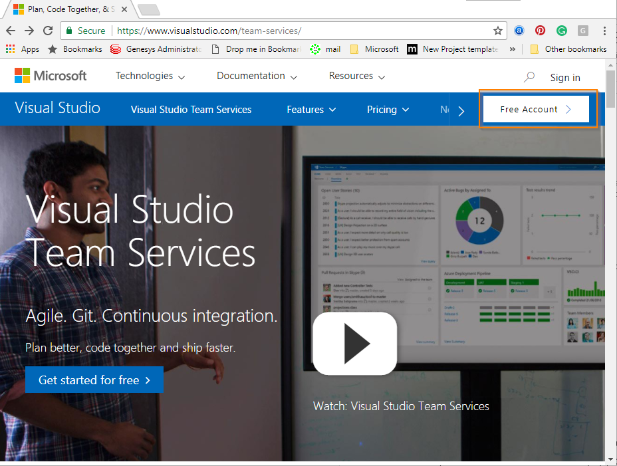Screen dimensions: 617x466
Task: Expand the Resources menu
Action: [357, 76]
